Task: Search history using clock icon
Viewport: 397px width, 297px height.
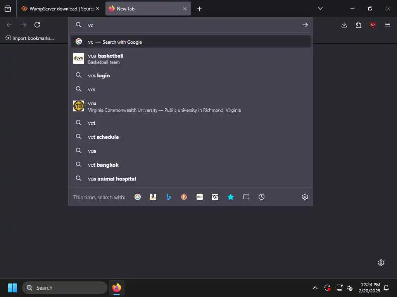Action: coord(262,197)
